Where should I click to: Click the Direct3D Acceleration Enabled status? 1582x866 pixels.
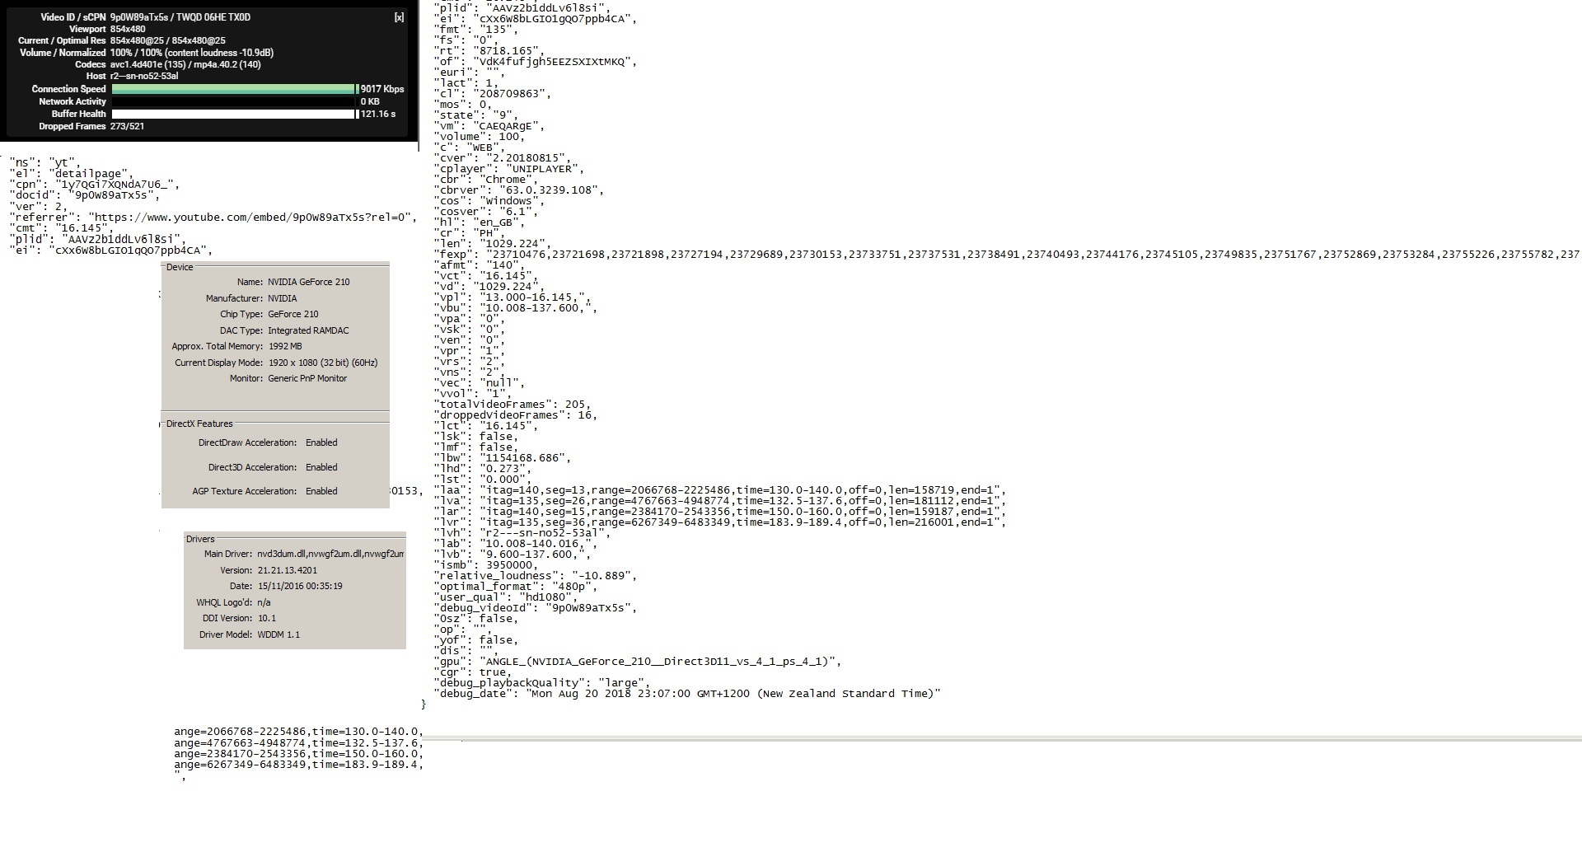click(x=321, y=467)
